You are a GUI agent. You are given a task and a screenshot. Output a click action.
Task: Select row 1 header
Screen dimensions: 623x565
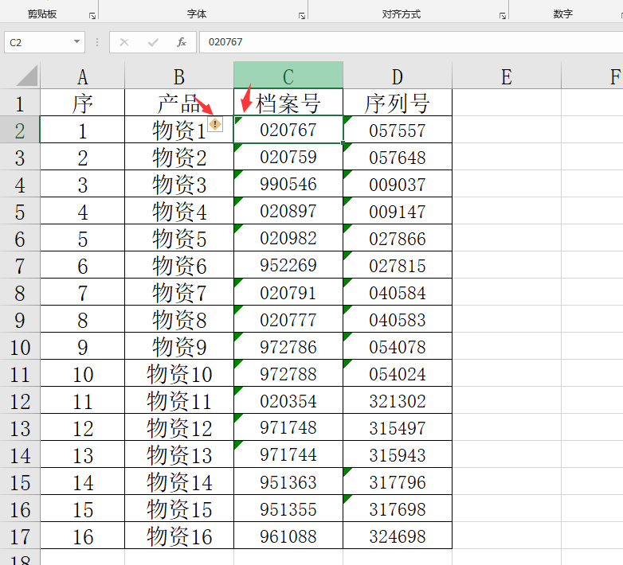pos(20,103)
